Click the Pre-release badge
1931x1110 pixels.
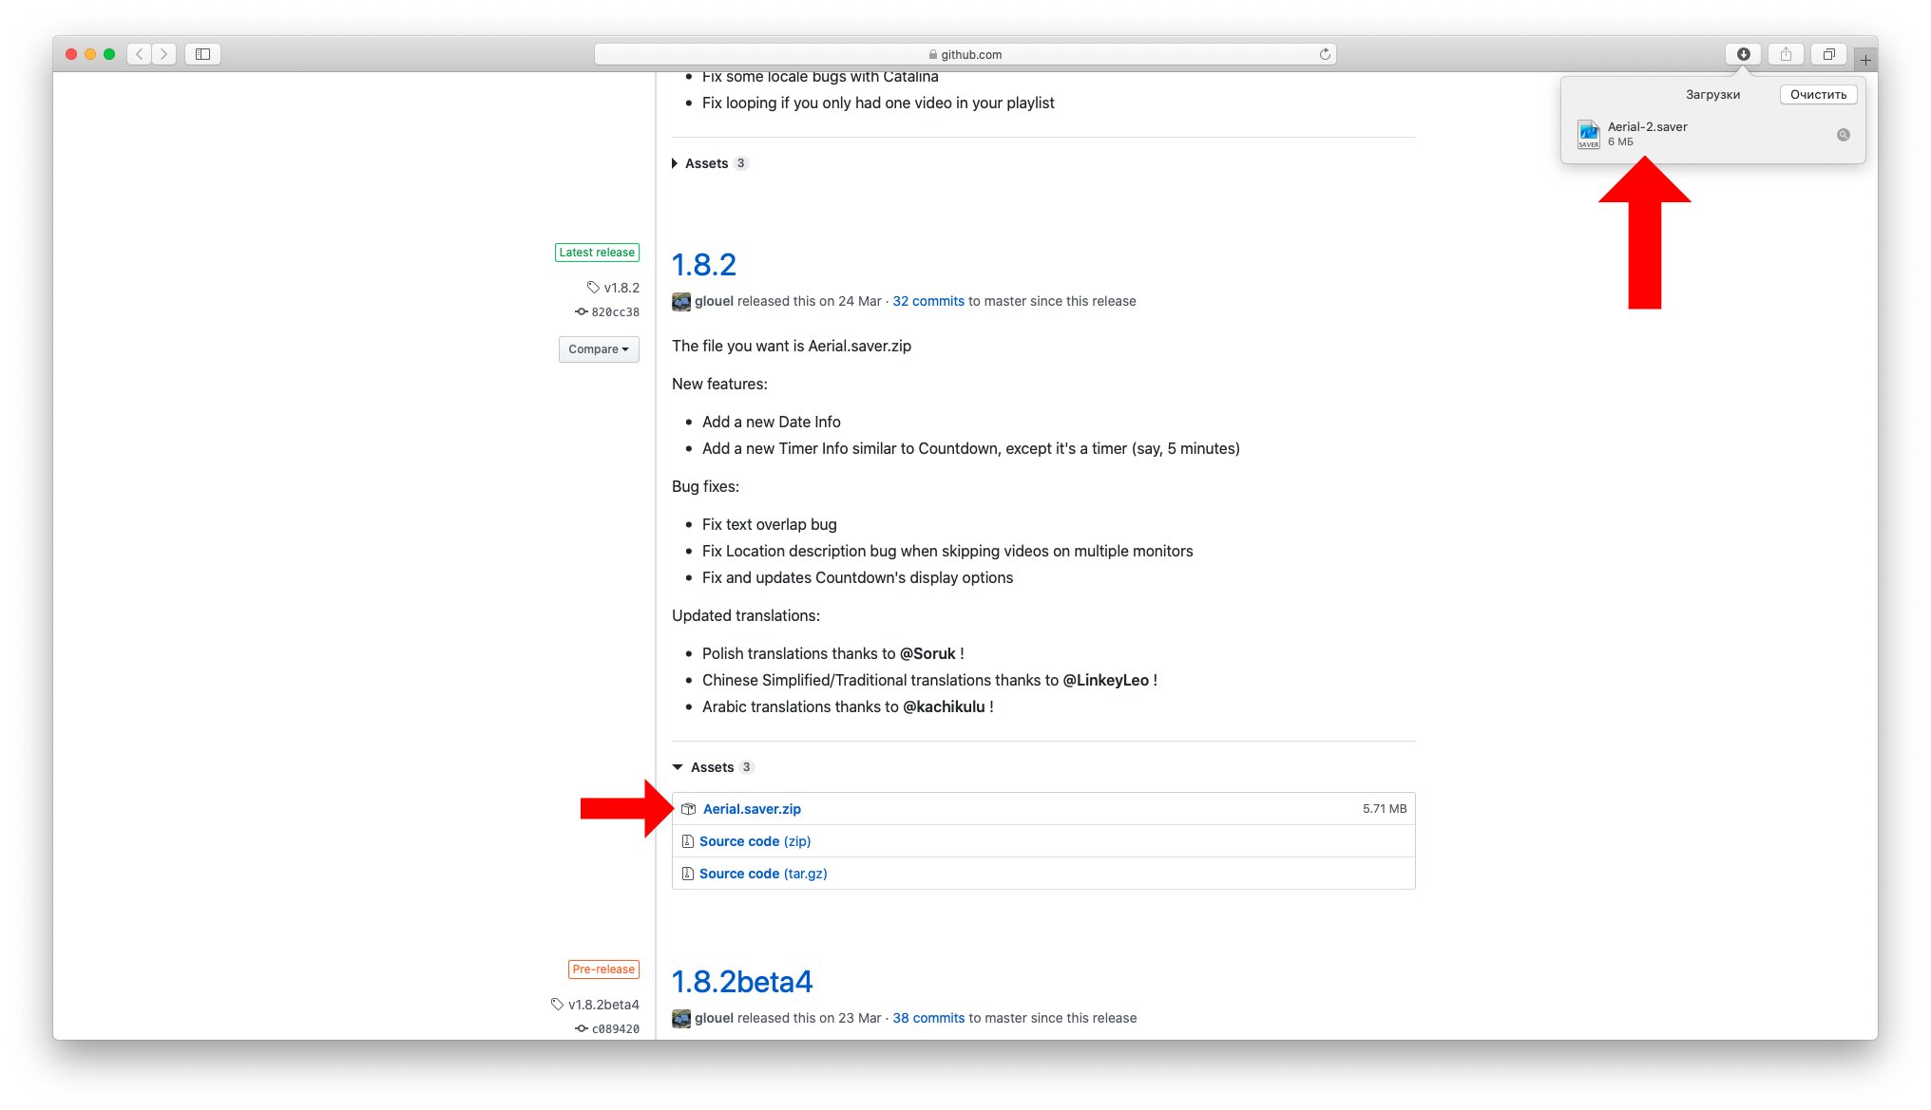point(603,969)
